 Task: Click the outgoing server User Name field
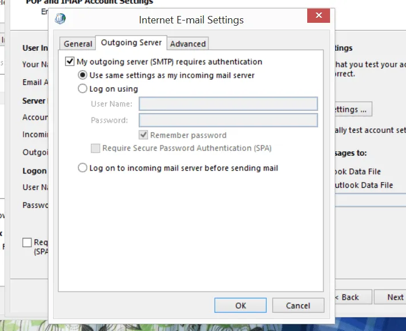pyautogui.click(x=228, y=104)
